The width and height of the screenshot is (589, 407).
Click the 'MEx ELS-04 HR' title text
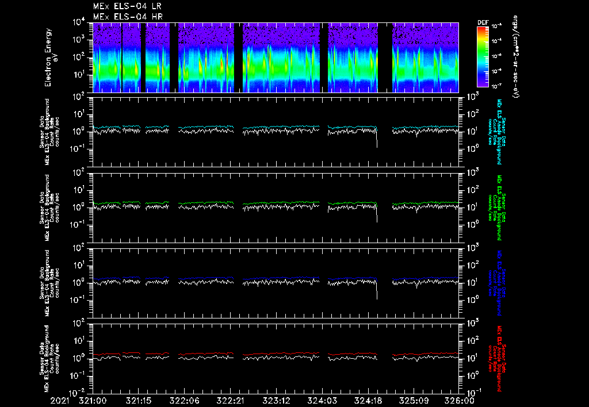(128, 17)
